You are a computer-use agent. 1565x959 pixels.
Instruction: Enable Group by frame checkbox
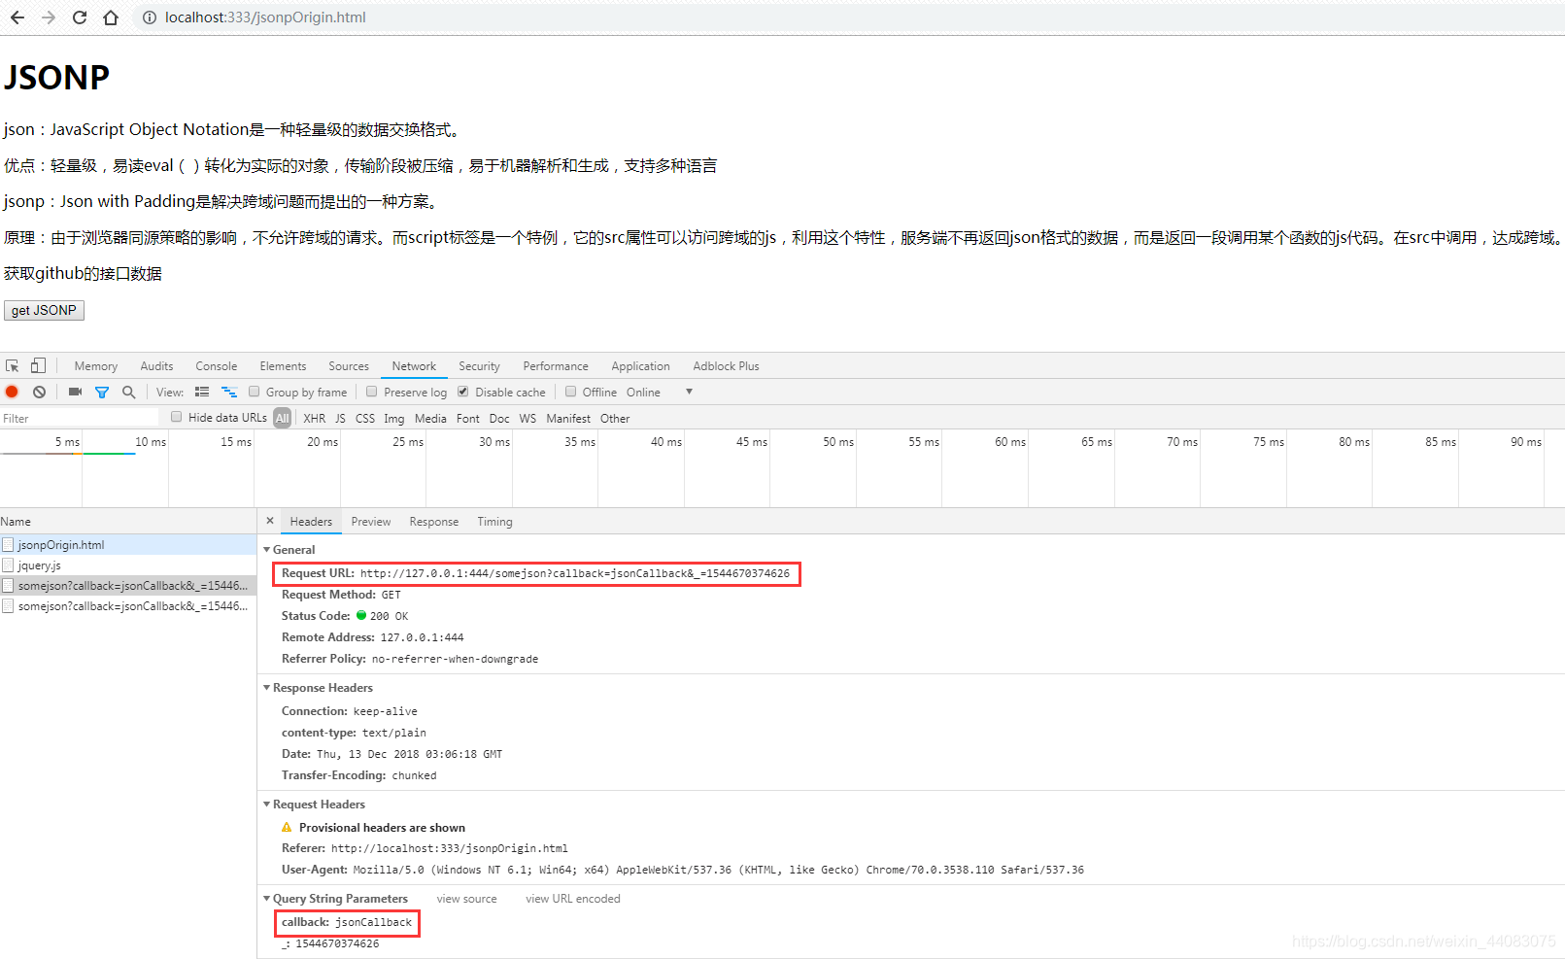click(255, 392)
